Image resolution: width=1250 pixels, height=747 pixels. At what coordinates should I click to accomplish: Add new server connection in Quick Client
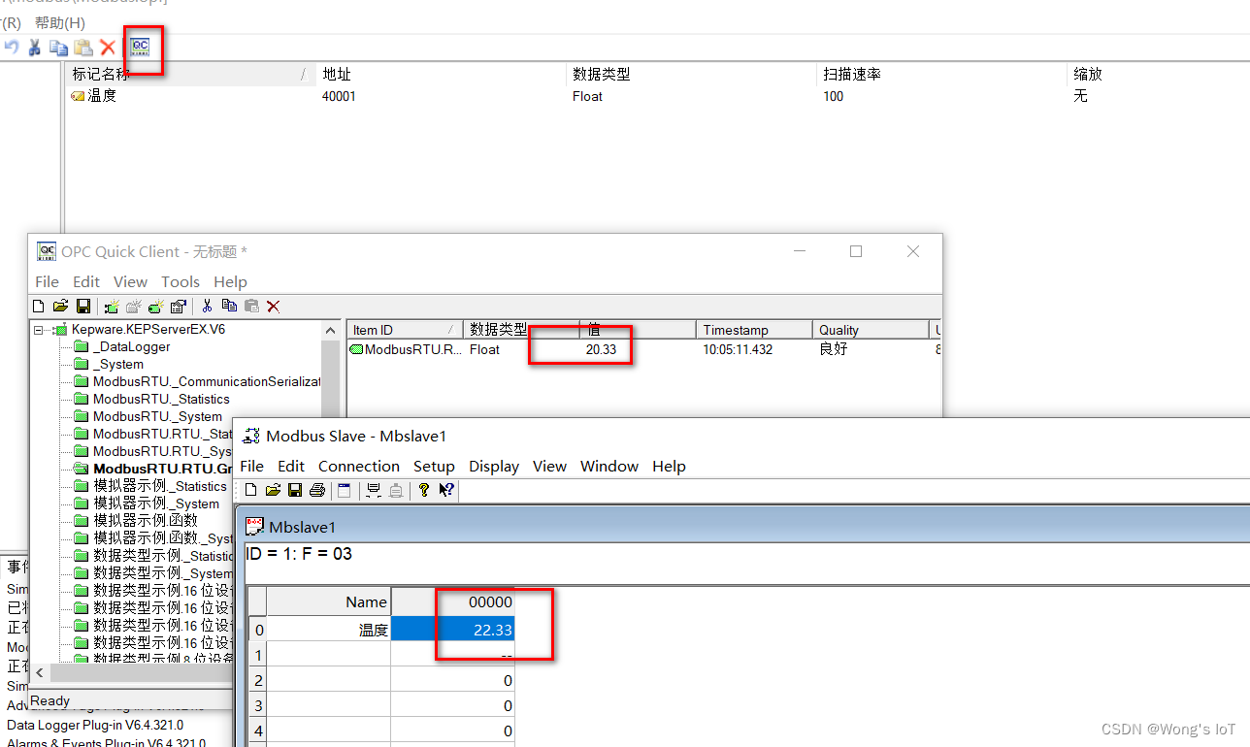[111, 306]
